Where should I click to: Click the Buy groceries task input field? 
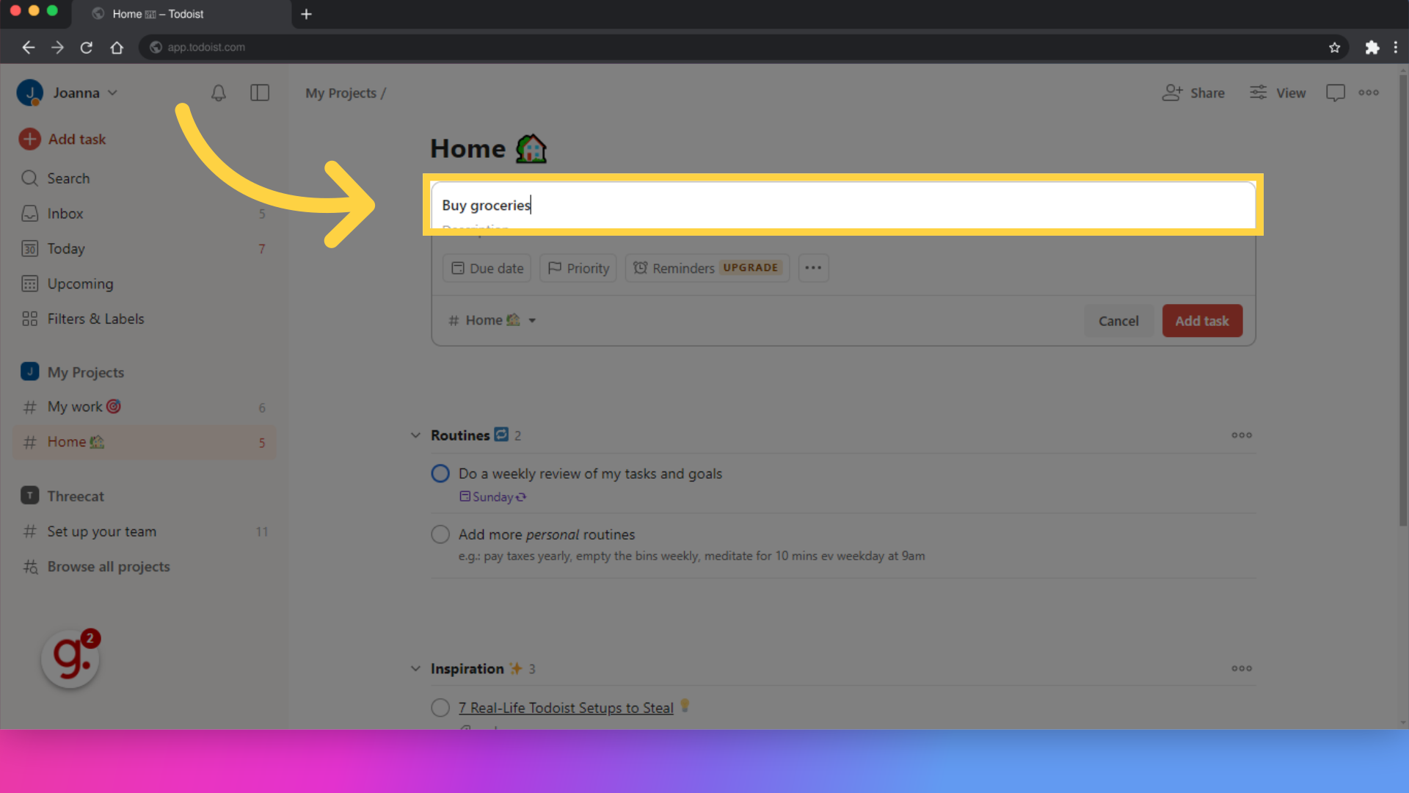tap(844, 204)
